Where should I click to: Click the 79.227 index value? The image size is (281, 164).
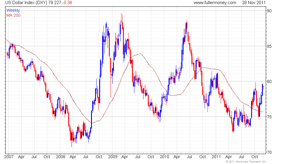pos(55,3)
